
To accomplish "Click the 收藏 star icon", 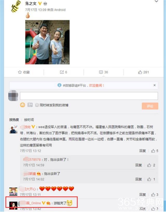I will point(20,72).
